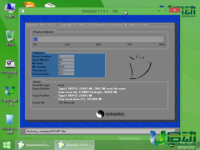Open the Windows安装器 desktop icon
The width and height of the screenshot is (200, 150).
coord(10,124)
